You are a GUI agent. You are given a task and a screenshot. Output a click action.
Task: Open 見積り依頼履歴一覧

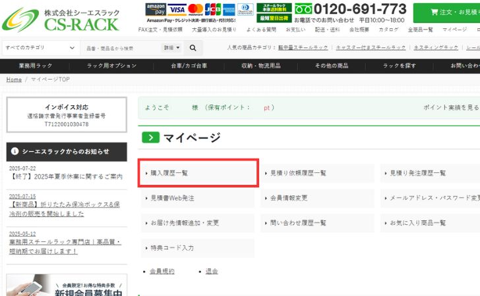pyautogui.click(x=317, y=173)
